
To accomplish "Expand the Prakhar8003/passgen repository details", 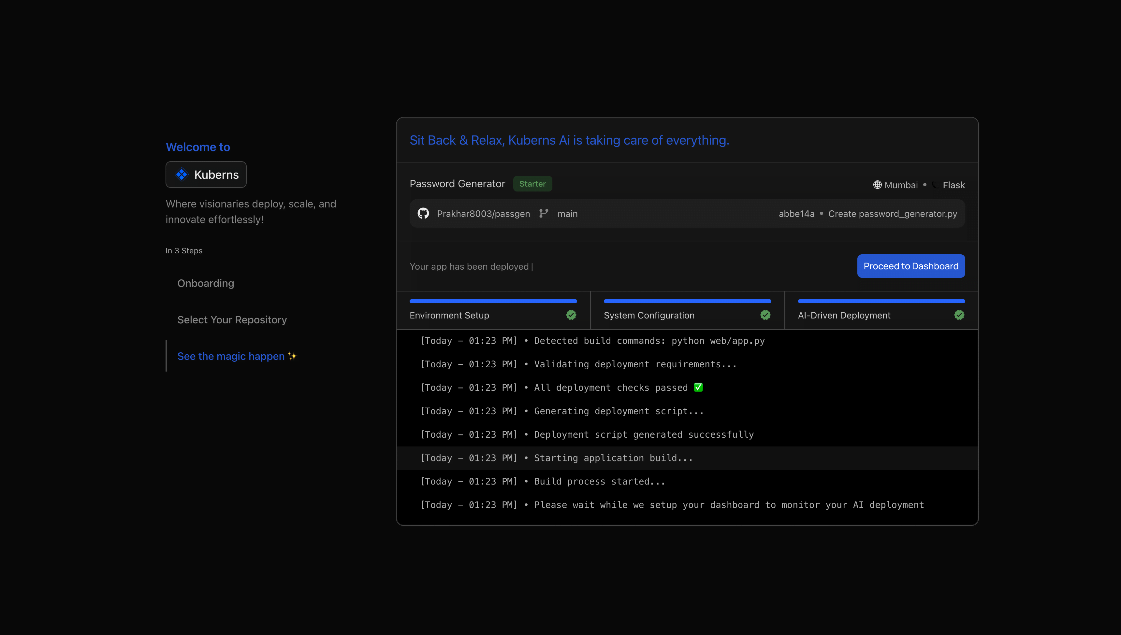I will pyautogui.click(x=484, y=213).
